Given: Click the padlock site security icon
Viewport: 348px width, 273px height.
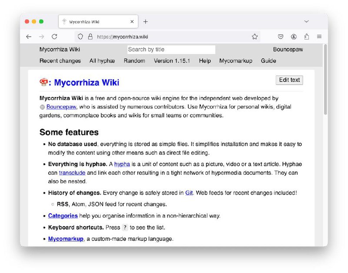Looking at the screenshot, I should click(x=90, y=37).
